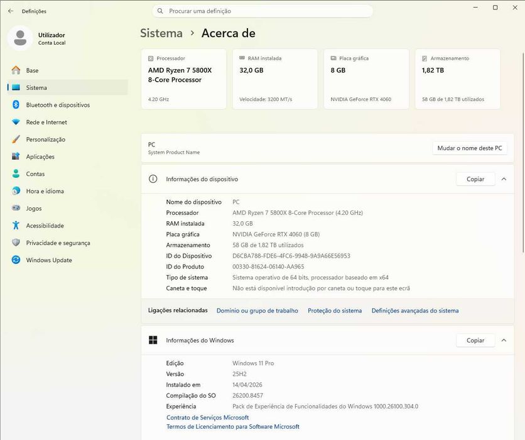The height and width of the screenshot is (440, 525).
Task: Collapse the Informações do Windows section
Action: pyautogui.click(x=504, y=340)
